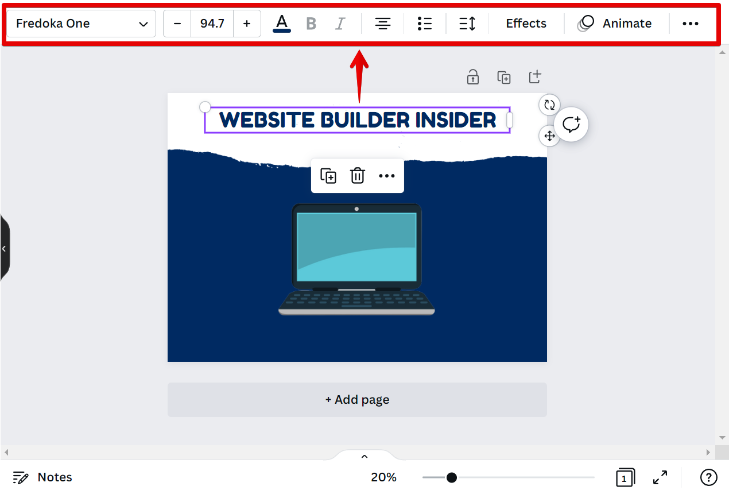Open the Effects panel
Image resolution: width=729 pixels, height=494 pixels.
526,24
